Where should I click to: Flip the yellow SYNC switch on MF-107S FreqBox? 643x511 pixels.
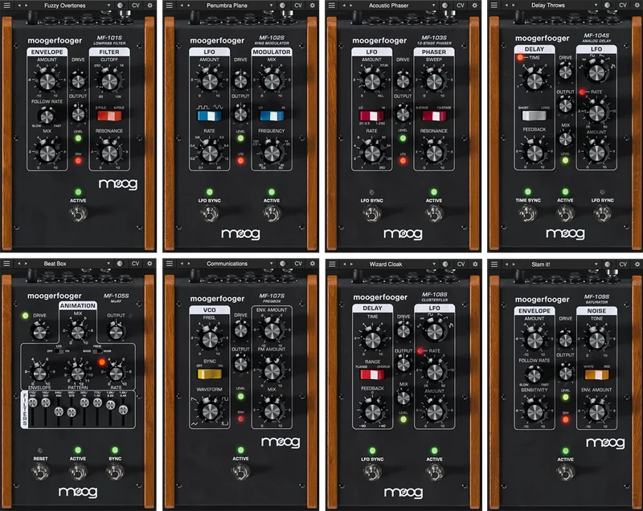pyautogui.click(x=209, y=374)
